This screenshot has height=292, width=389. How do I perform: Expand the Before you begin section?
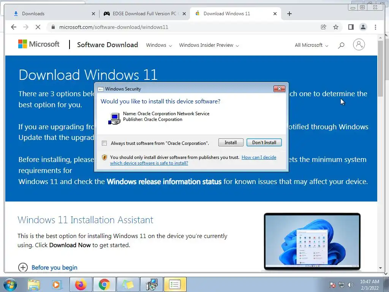pos(47,267)
